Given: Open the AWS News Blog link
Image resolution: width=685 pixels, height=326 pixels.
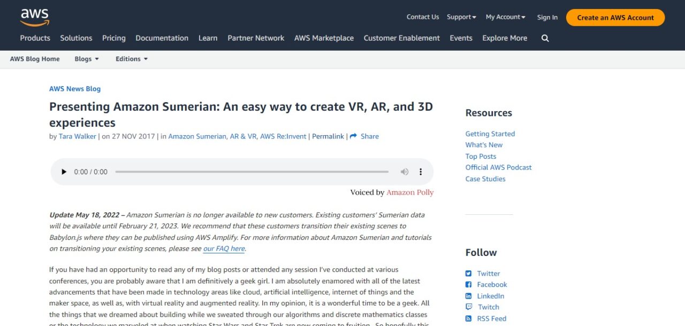Looking at the screenshot, I should 75,89.
